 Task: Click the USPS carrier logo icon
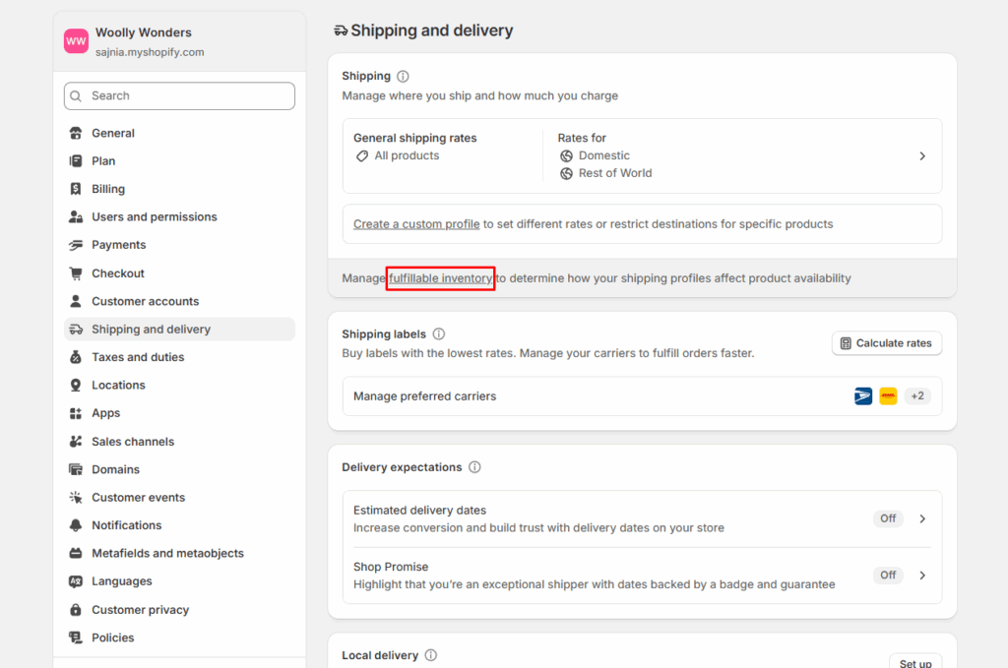tap(863, 396)
